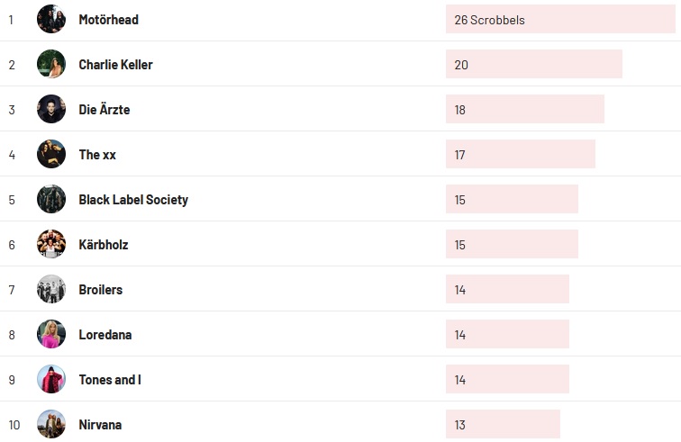681x442 pixels.
Task: Open Nirvana's avatar thumbnail
Action: (x=51, y=424)
